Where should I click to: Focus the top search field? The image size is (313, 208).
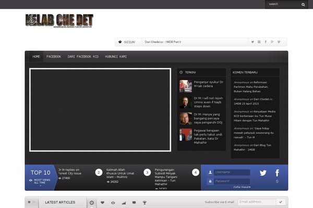point(284,4)
